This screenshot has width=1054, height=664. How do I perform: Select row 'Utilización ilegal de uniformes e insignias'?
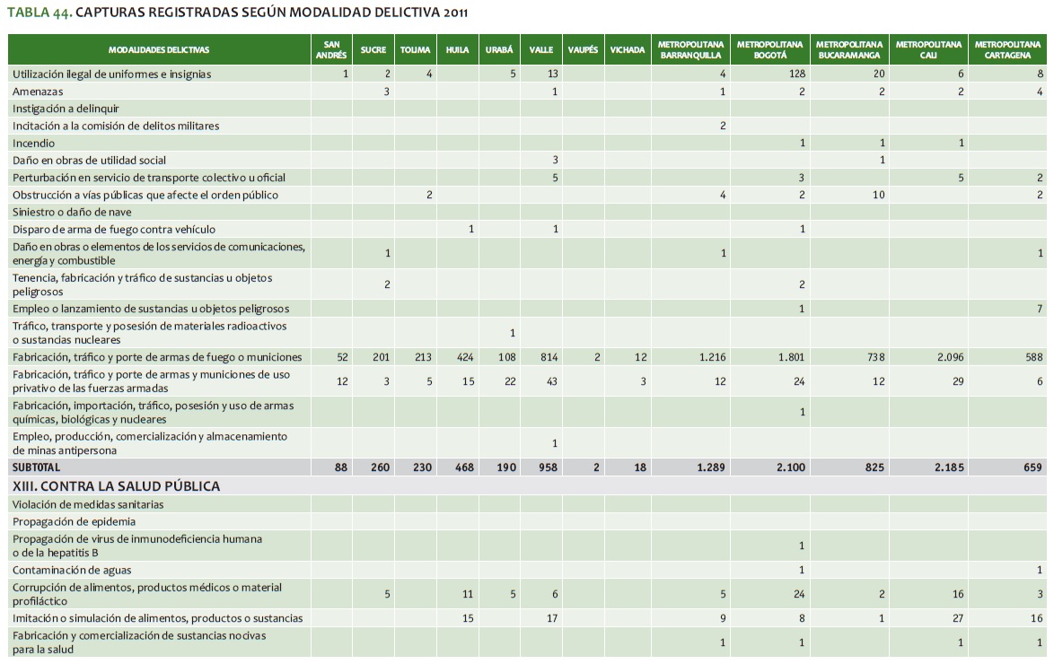click(112, 74)
